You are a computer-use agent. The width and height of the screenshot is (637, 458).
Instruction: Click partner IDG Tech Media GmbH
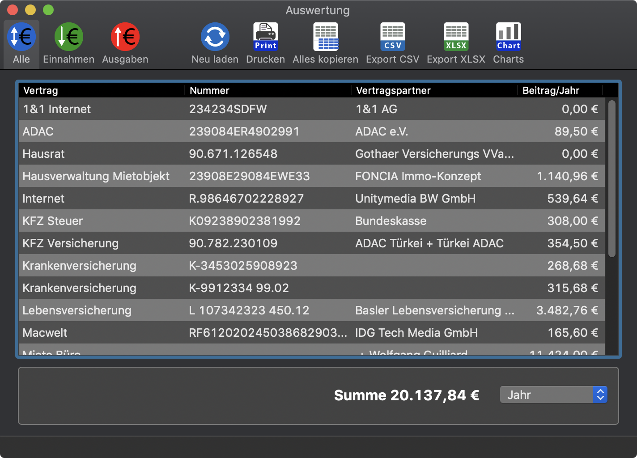(416, 333)
